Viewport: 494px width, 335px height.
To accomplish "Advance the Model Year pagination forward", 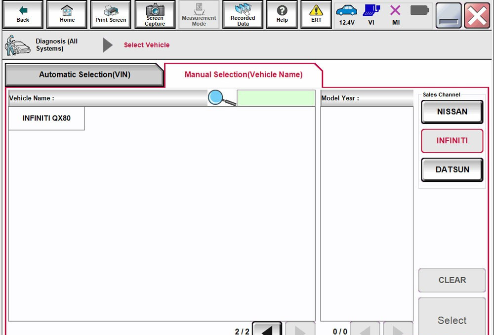I will (x=398, y=329).
